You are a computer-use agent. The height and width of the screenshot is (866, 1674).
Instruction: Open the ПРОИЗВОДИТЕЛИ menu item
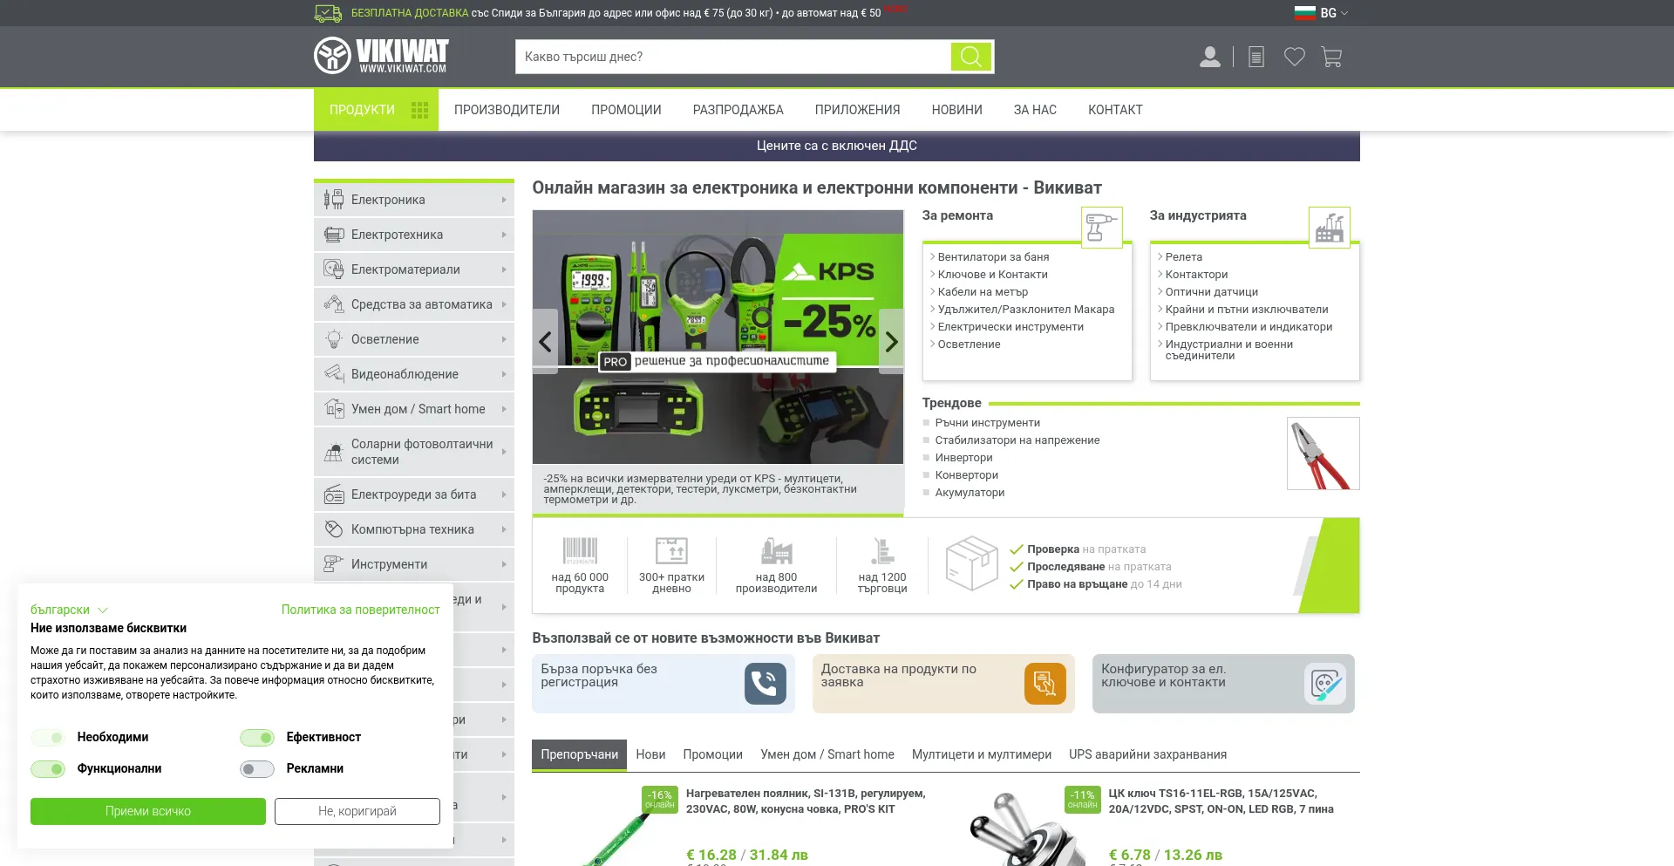pyautogui.click(x=507, y=110)
